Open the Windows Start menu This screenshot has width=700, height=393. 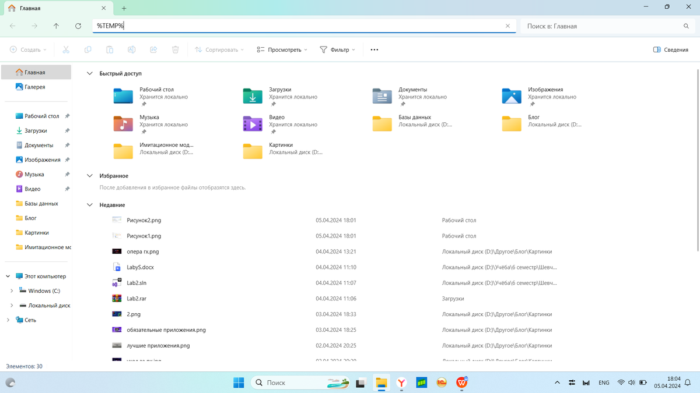pos(239,383)
